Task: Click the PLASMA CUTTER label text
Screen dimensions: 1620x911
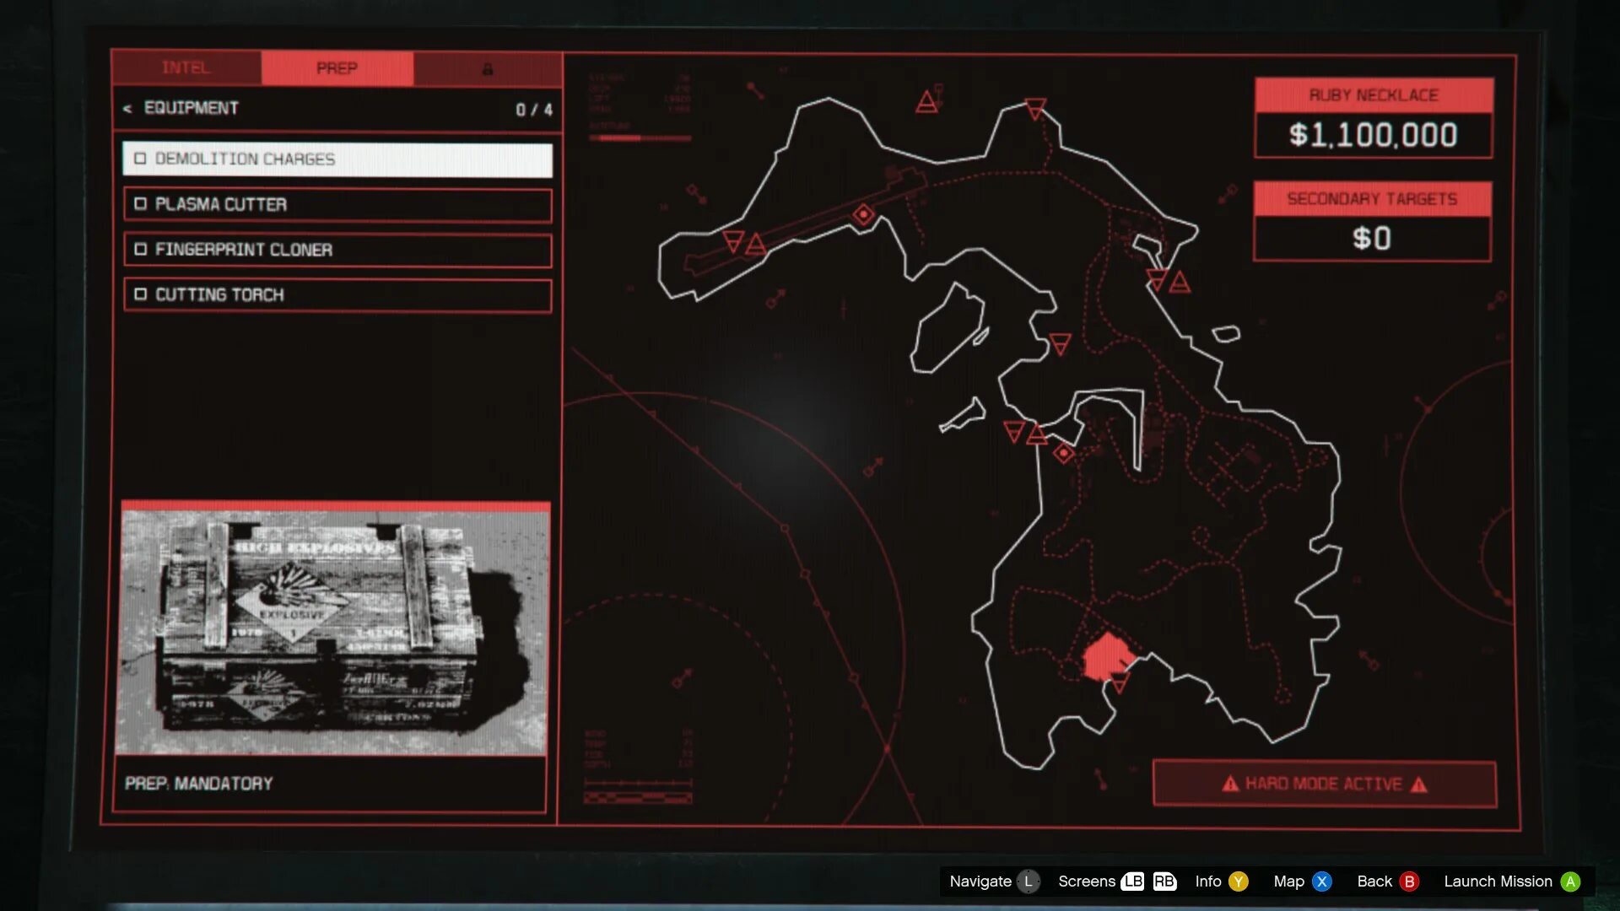Action: (221, 204)
